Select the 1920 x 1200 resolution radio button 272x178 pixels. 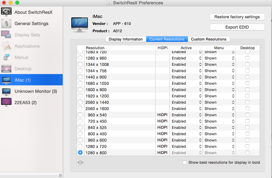(x=80, y=96)
